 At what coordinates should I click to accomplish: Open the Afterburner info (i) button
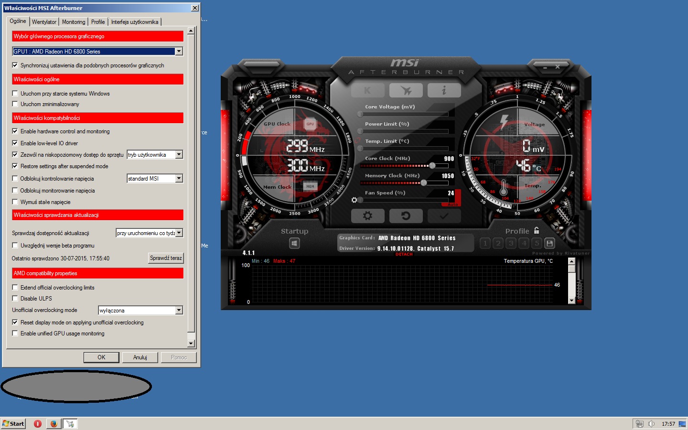[x=444, y=90]
